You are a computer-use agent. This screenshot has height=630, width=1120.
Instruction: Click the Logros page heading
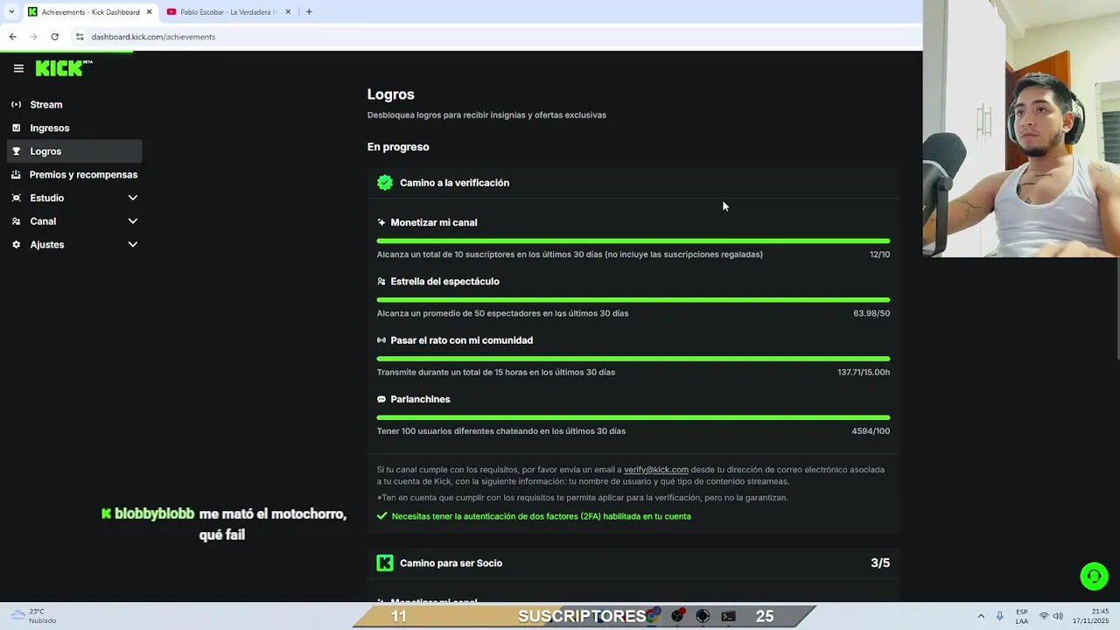pos(391,94)
